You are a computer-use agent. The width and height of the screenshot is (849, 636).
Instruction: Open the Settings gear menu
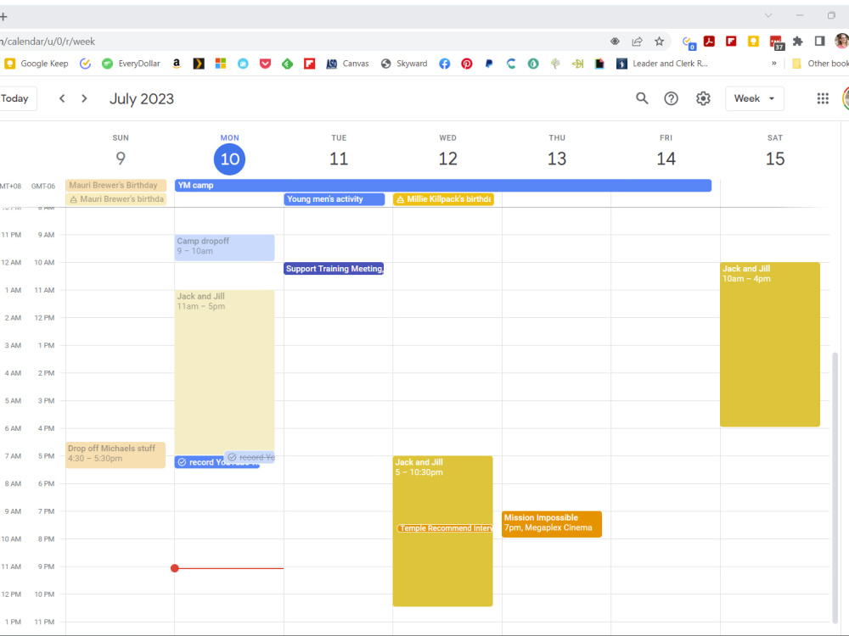(x=703, y=98)
